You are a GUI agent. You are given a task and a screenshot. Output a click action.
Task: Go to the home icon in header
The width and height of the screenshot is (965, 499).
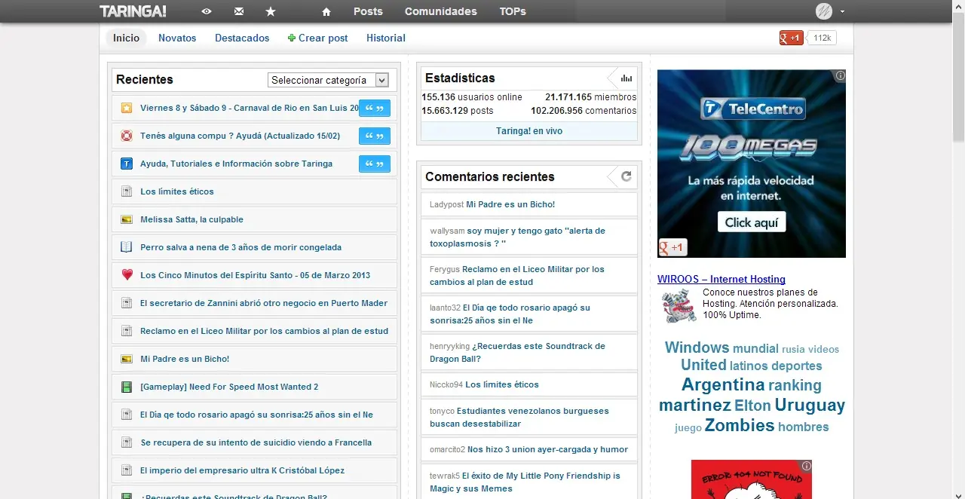pos(326,11)
